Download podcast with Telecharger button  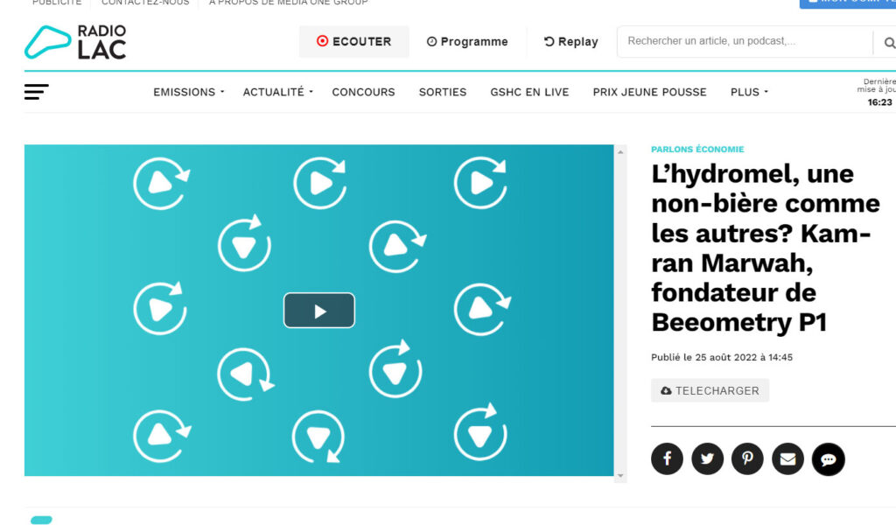coord(710,390)
